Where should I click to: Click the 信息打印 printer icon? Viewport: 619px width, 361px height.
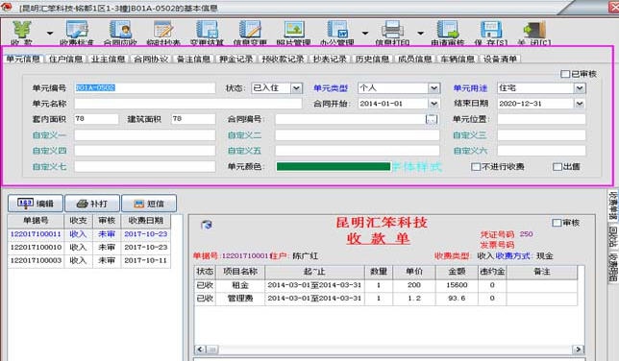coord(392,33)
